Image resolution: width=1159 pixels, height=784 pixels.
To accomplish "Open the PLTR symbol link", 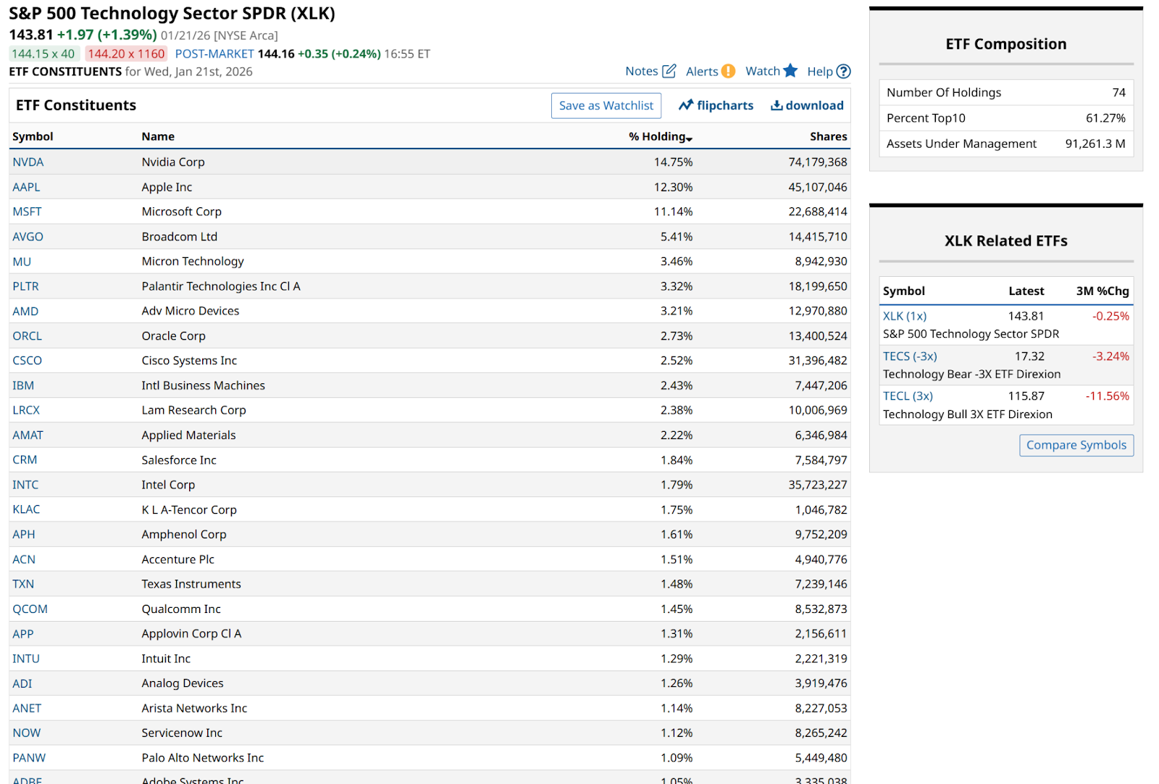I will pos(25,286).
